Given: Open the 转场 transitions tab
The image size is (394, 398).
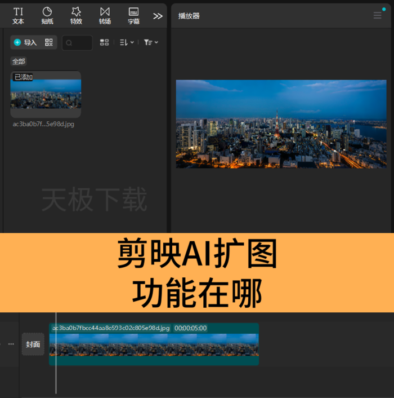Looking at the screenshot, I should point(105,16).
